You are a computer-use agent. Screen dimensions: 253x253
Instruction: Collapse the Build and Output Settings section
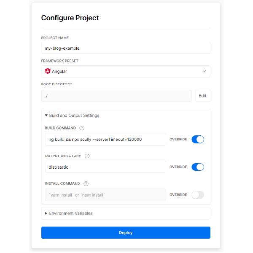point(72,116)
